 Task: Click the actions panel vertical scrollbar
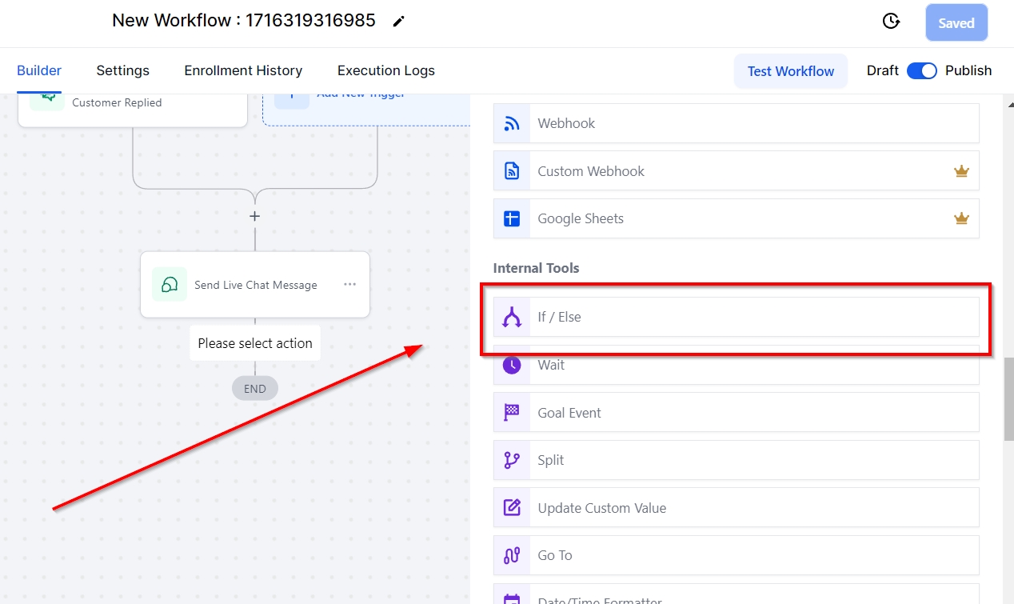click(1008, 400)
